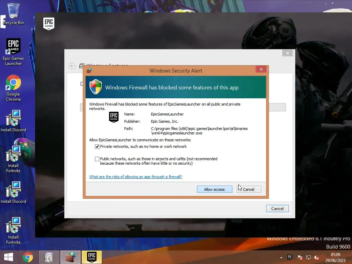Screen dimensions: 352x264
Task: Click the Epic Games, Inc. publisher text
Action: pyautogui.click(x=165, y=121)
